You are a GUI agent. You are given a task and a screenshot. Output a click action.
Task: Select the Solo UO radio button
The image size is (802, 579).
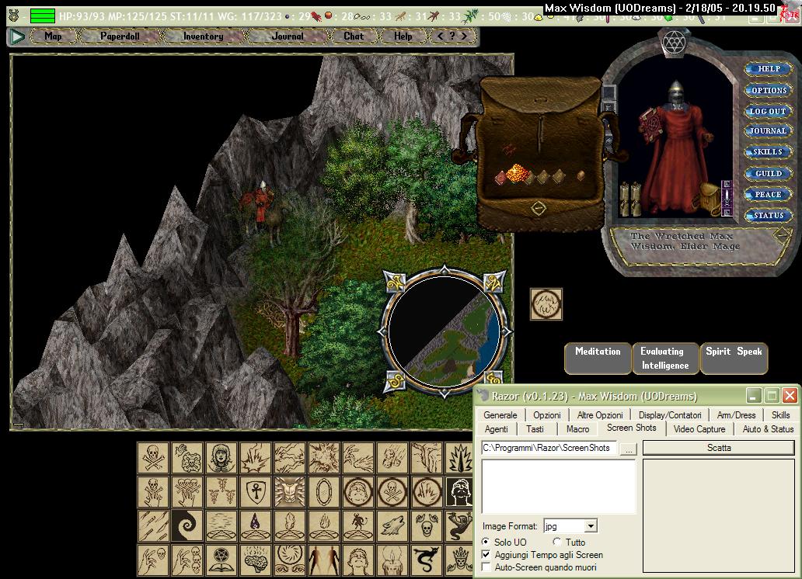pyautogui.click(x=486, y=542)
